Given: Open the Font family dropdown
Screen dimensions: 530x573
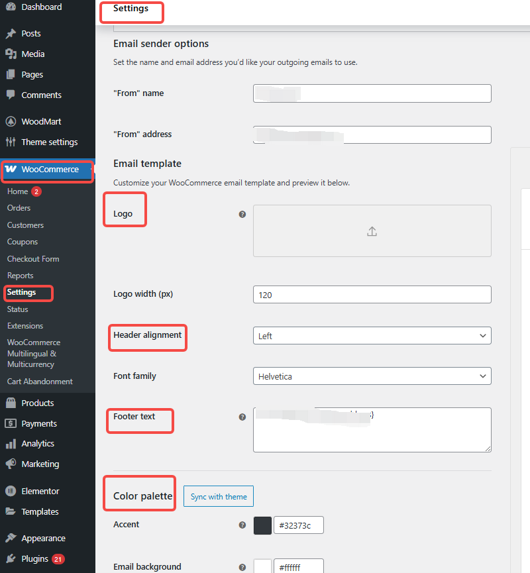Looking at the screenshot, I should pos(372,376).
